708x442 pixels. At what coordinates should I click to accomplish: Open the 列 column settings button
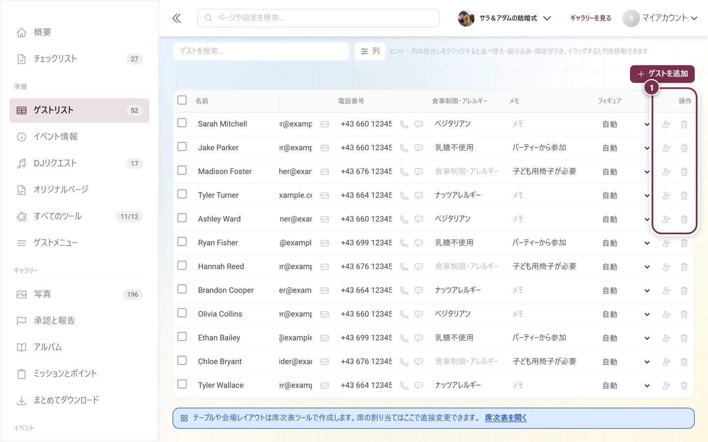coord(370,51)
